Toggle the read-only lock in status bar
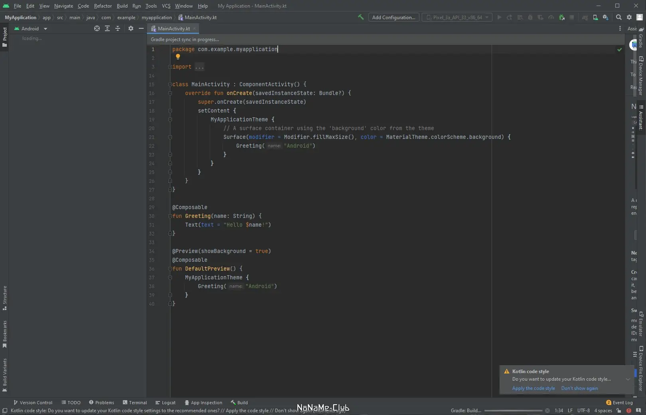 [x=618, y=410]
